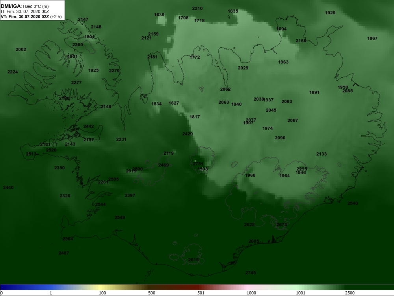Click the 2673 value on Vatnajökull

point(281,225)
